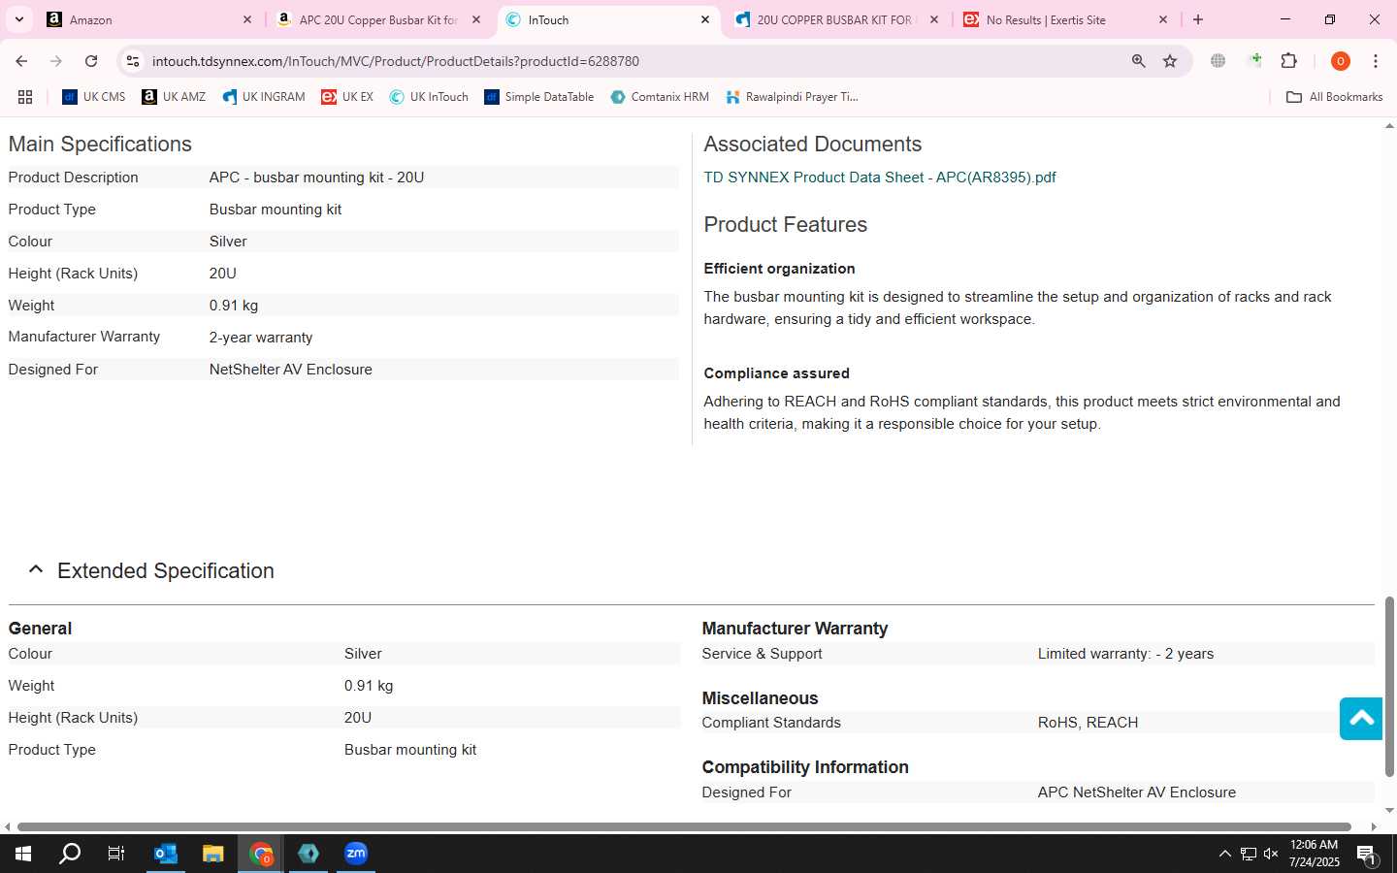This screenshot has height=873, width=1397.
Task: Open Rawalpindi Prayer Ti... bookmark
Action: coord(793,97)
